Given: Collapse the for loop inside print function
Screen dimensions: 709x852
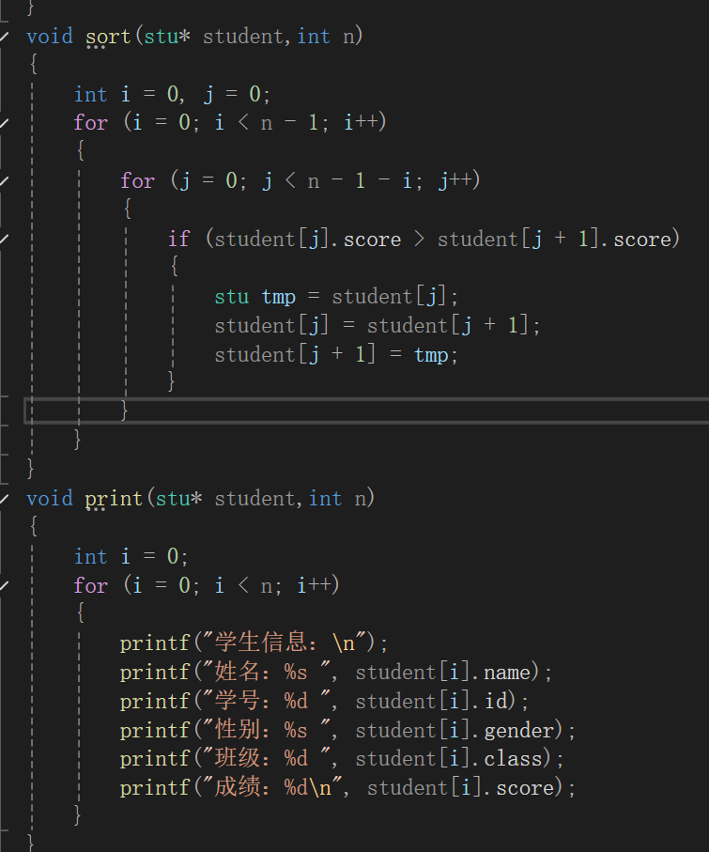Looking at the screenshot, I should [5, 585].
